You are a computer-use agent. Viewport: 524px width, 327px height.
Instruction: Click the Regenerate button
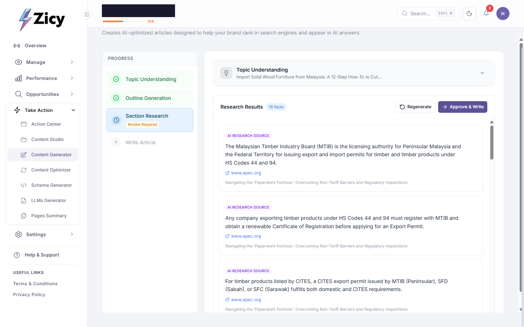click(x=415, y=107)
